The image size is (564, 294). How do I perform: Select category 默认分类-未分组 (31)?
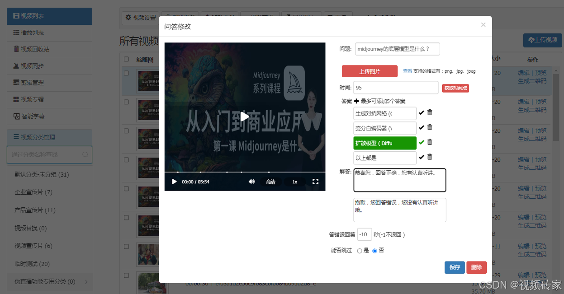(49, 174)
